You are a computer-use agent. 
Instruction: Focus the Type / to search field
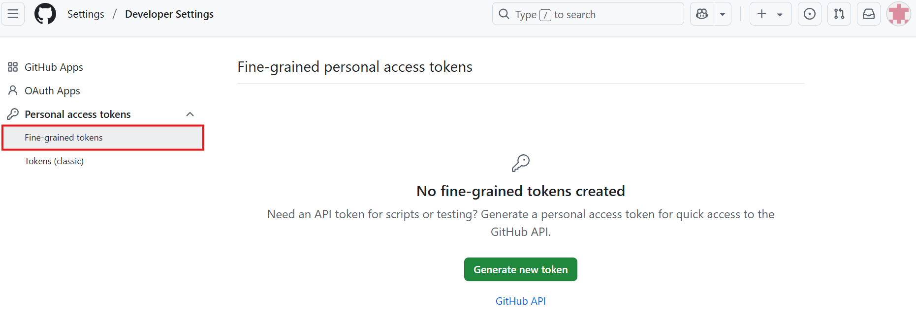point(588,14)
